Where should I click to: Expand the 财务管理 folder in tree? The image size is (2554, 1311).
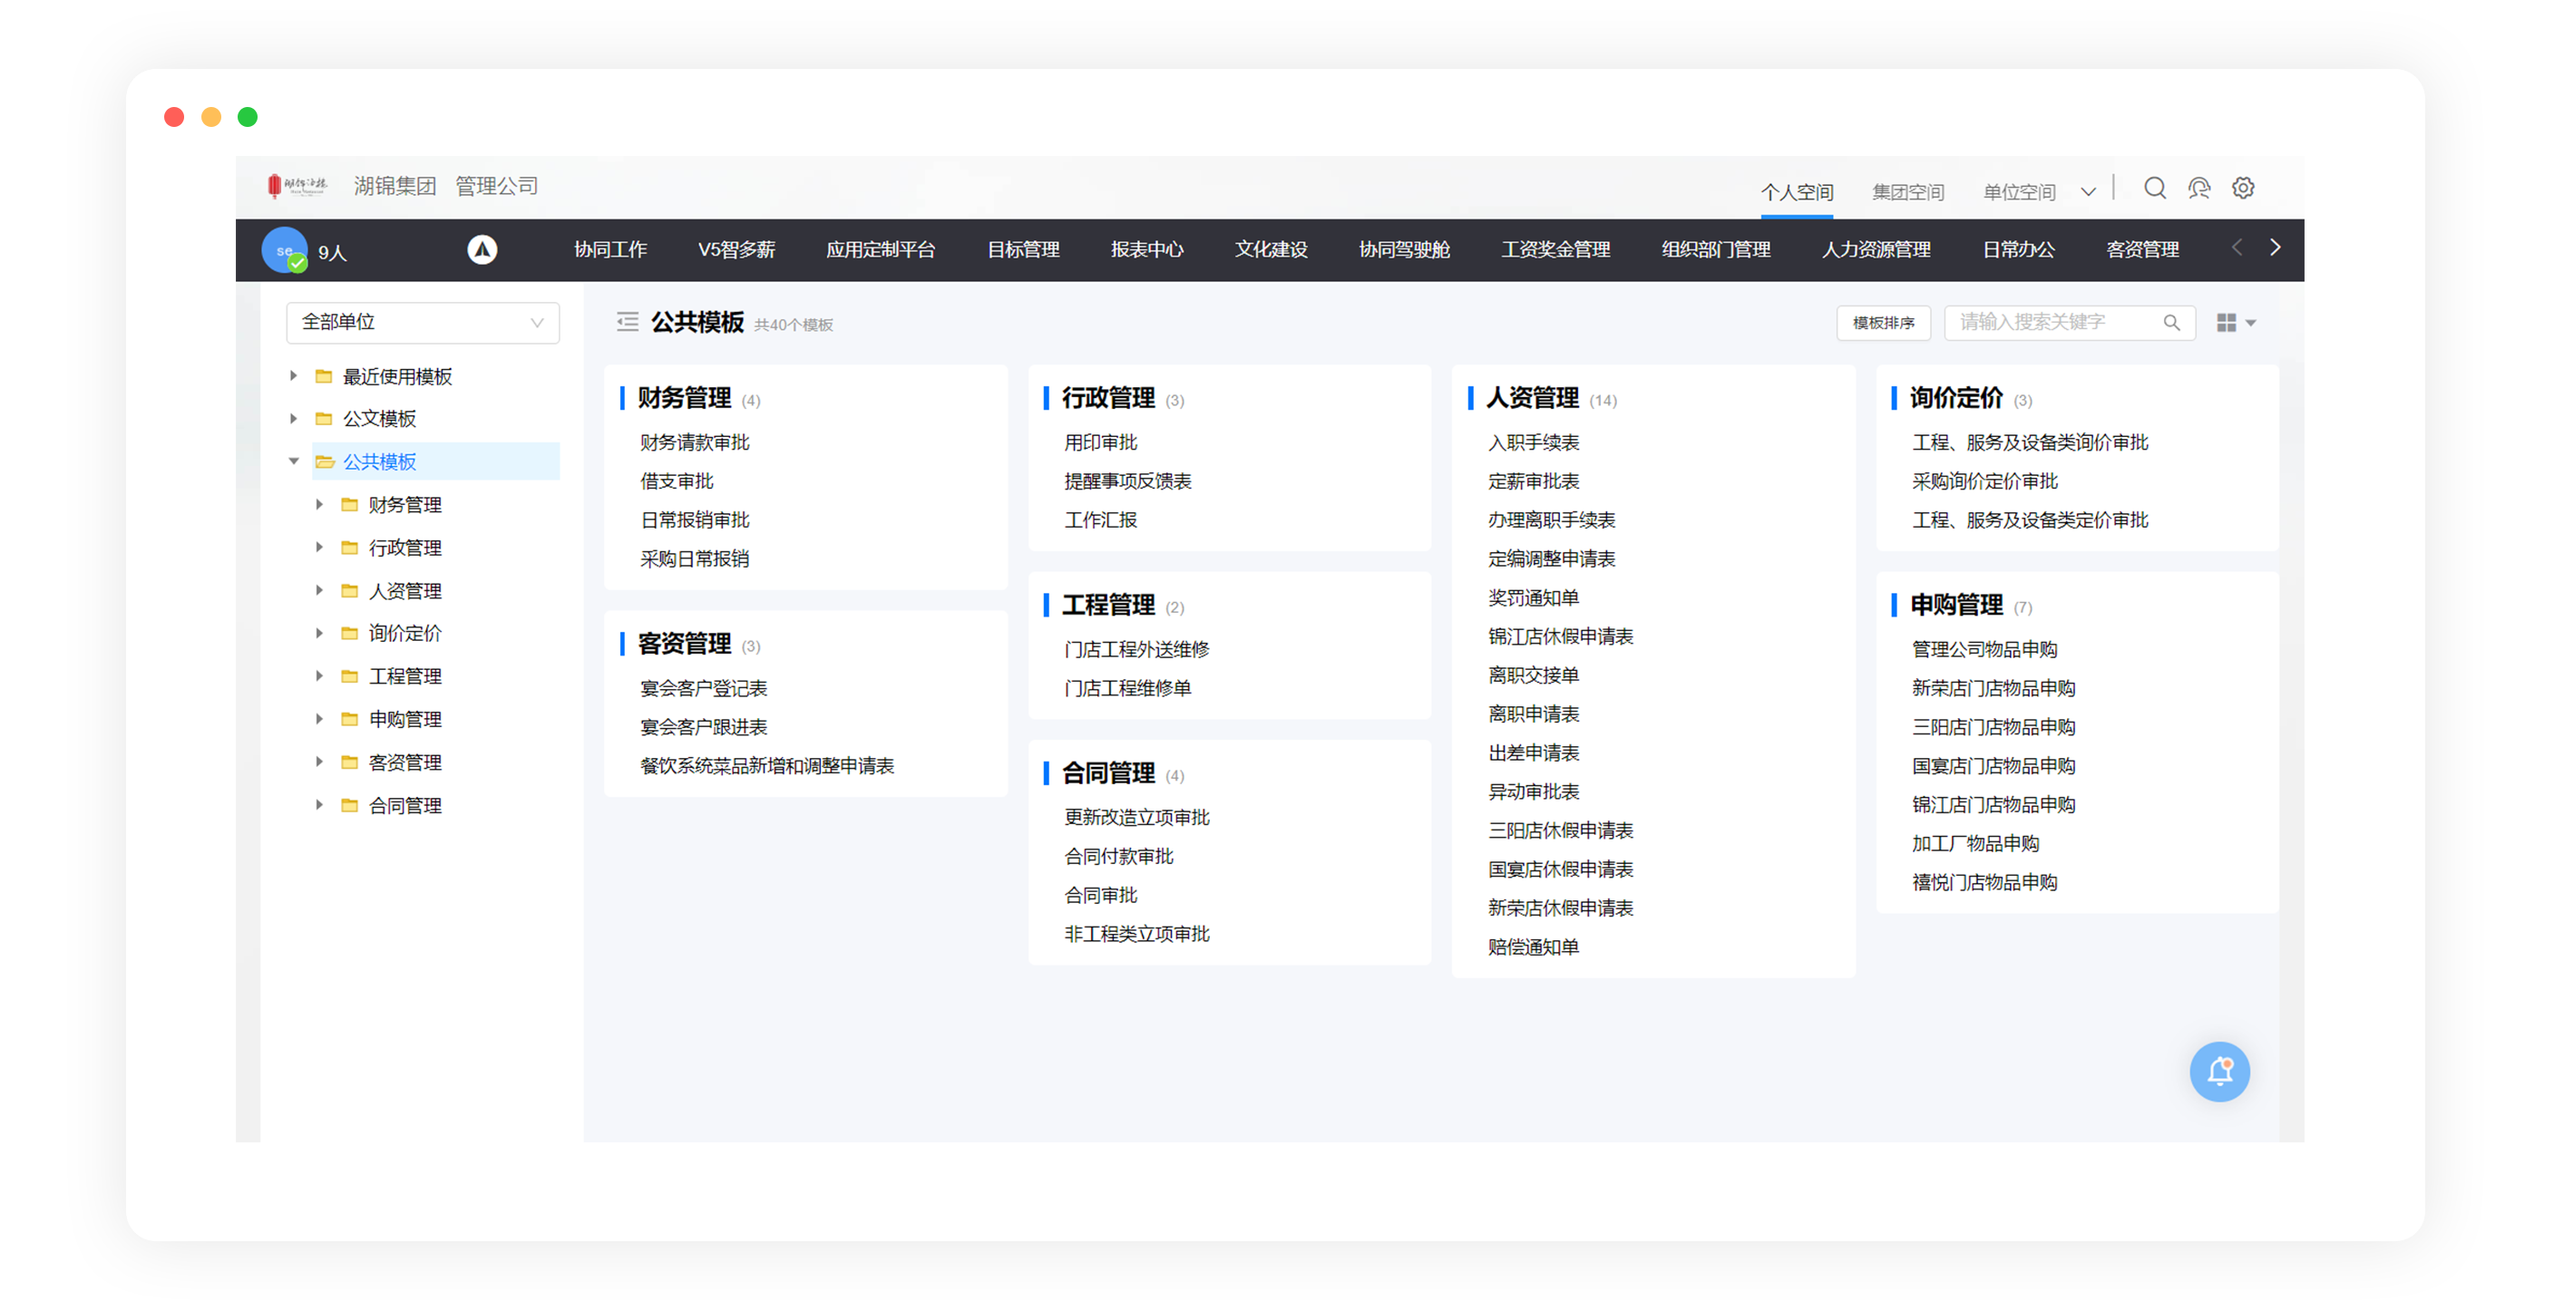319,504
